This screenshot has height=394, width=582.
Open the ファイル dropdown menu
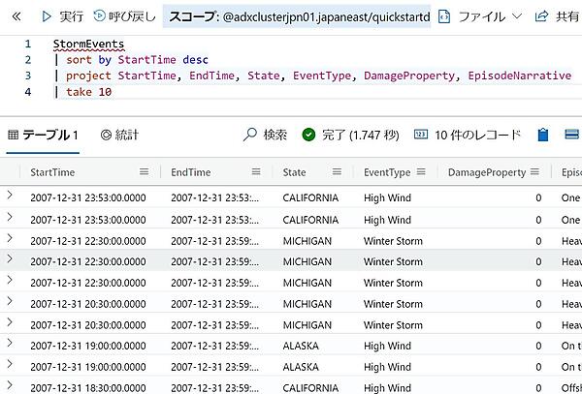[488, 16]
